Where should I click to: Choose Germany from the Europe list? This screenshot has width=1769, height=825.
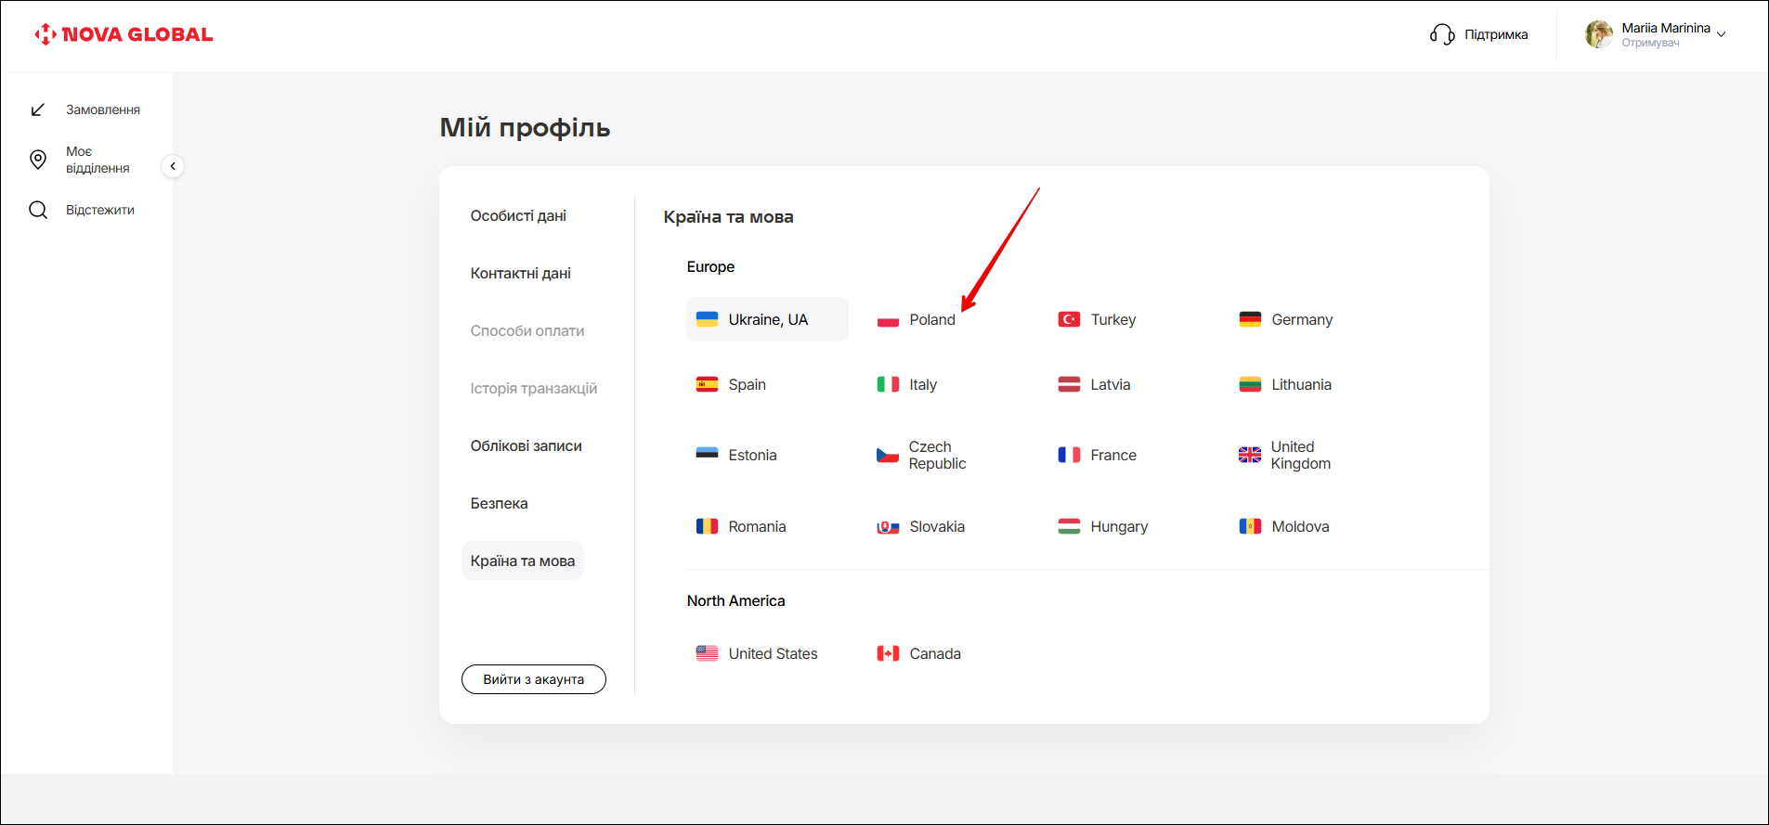(1301, 320)
